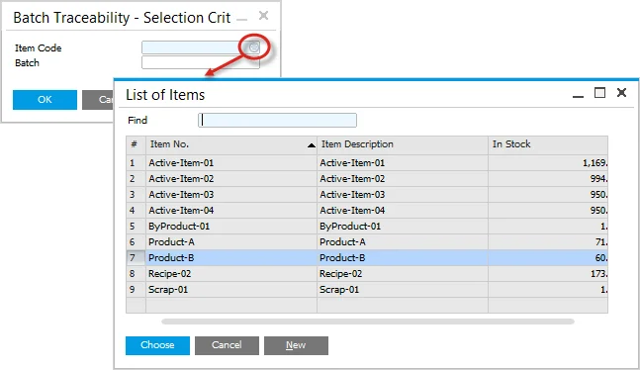Select Active-Item-01 in Item No. column

tap(231, 163)
